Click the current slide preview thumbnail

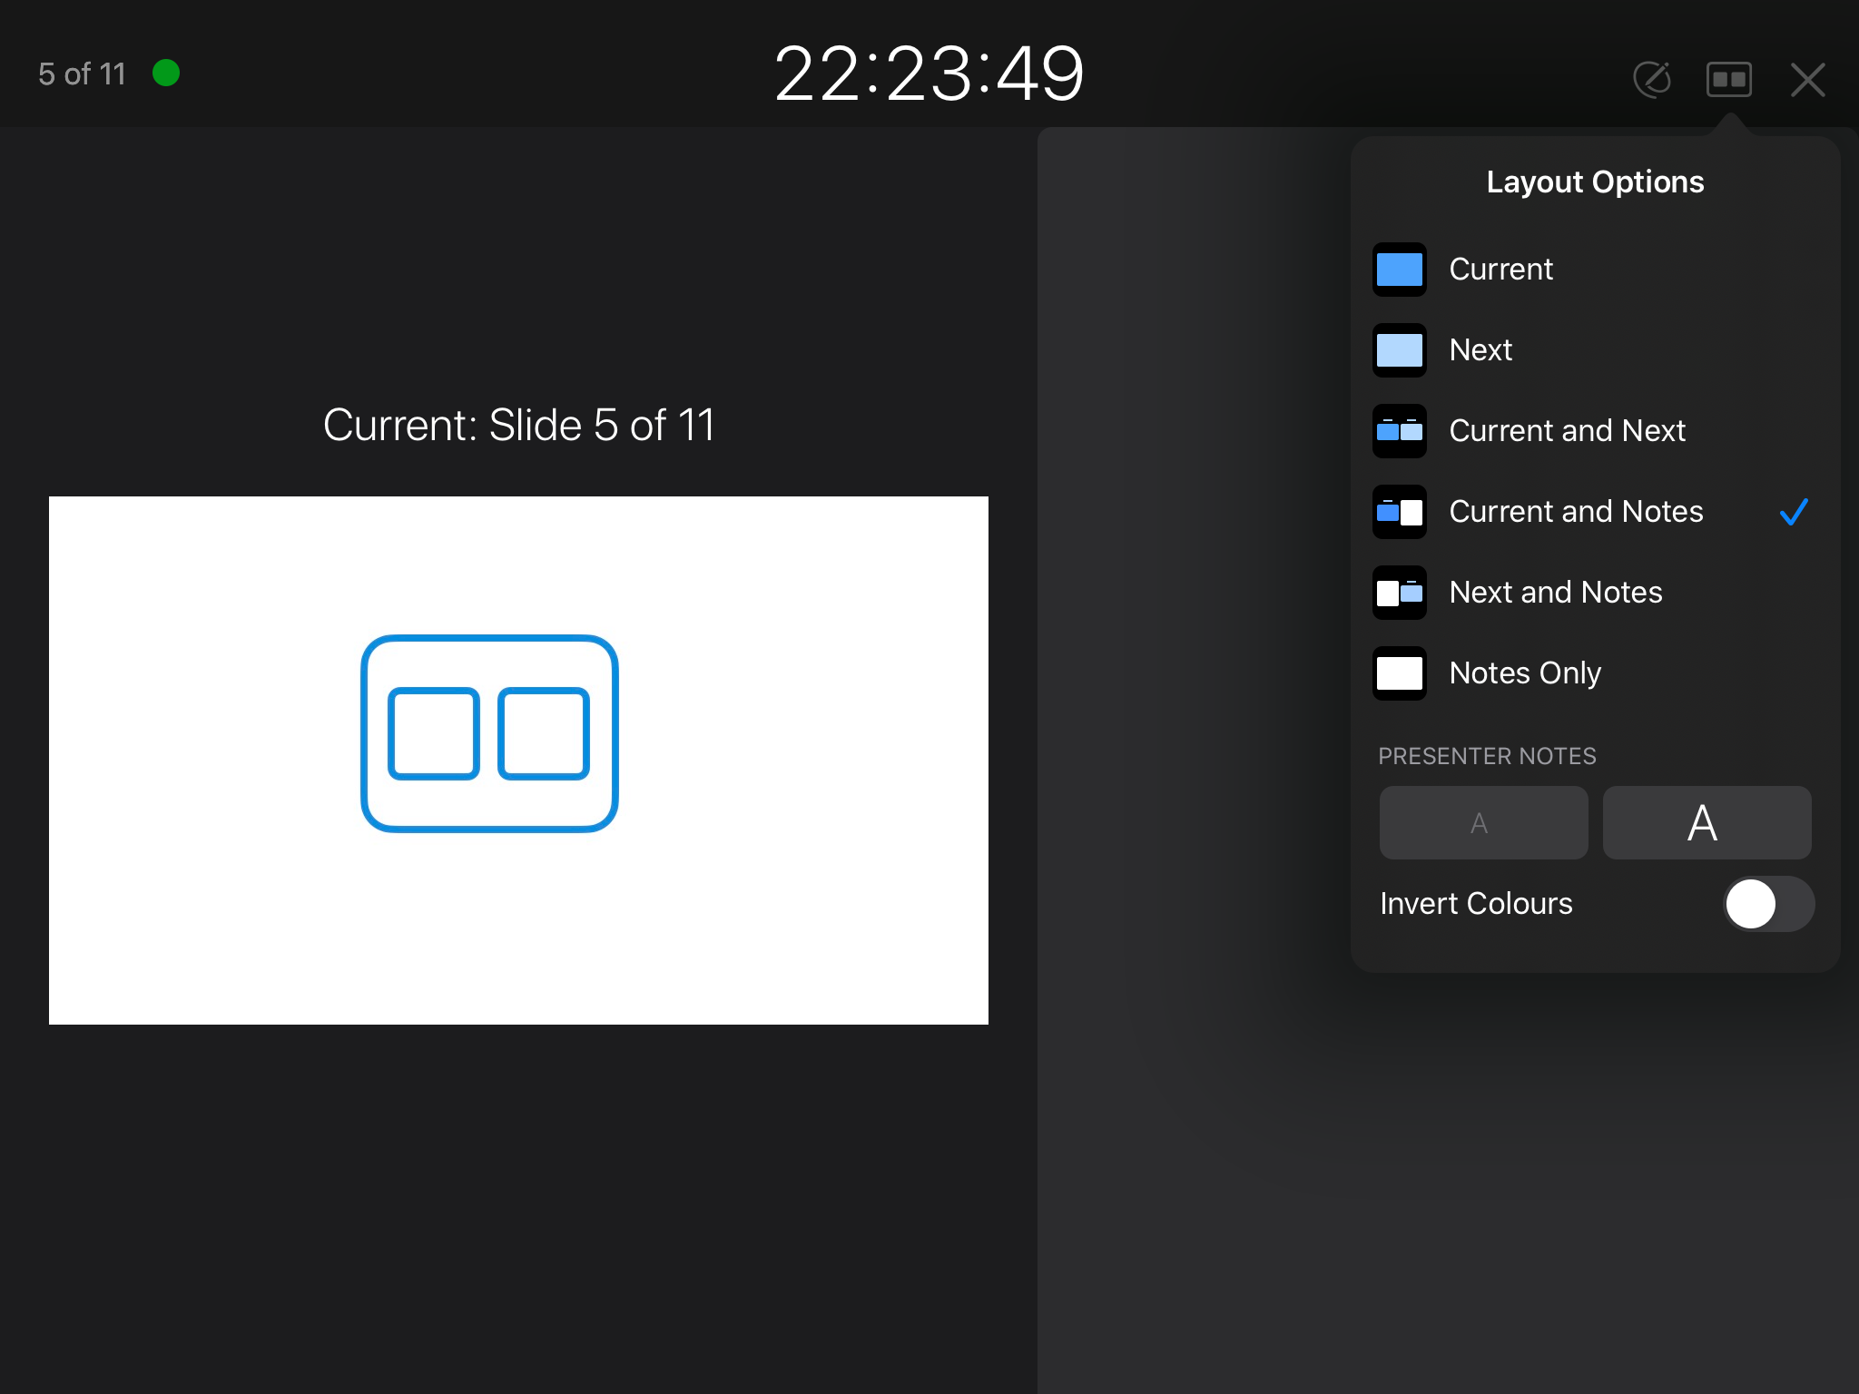[x=518, y=761]
